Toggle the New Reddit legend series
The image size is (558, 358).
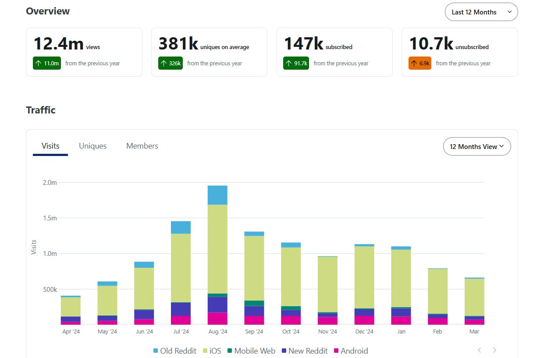pos(304,351)
